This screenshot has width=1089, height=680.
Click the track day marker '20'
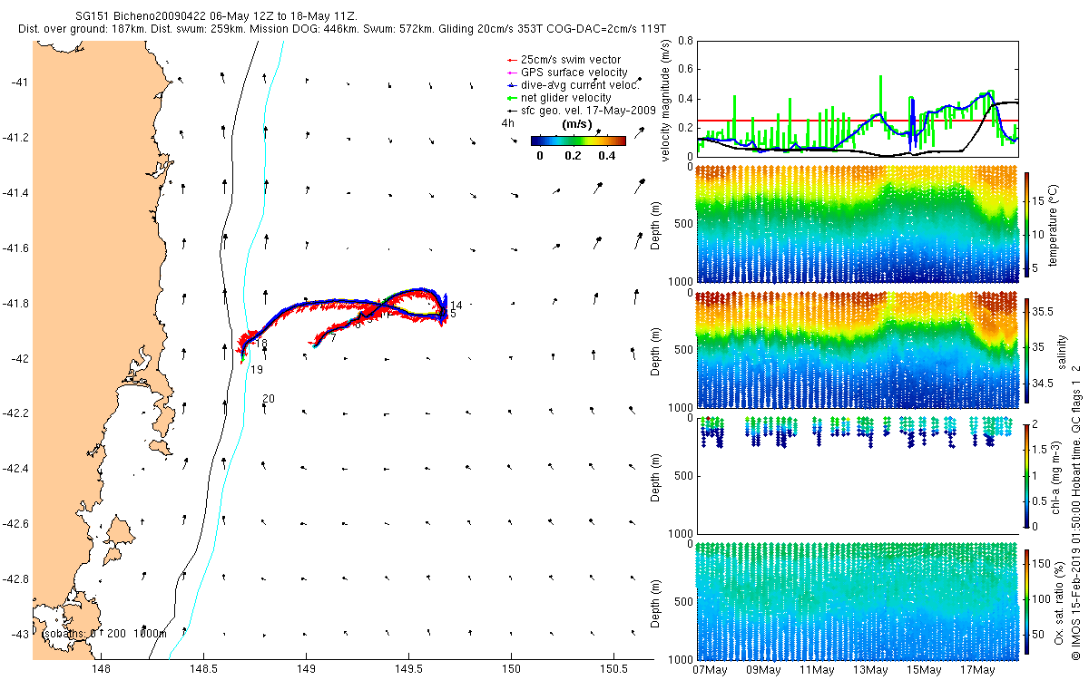click(268, 399)
